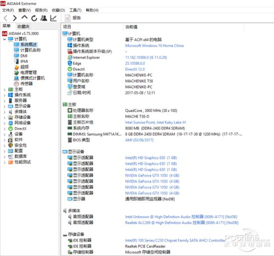The image size is (274, 256).
Task: Expand the 存储设备 tree node
Action: click(x=4, y=118)
